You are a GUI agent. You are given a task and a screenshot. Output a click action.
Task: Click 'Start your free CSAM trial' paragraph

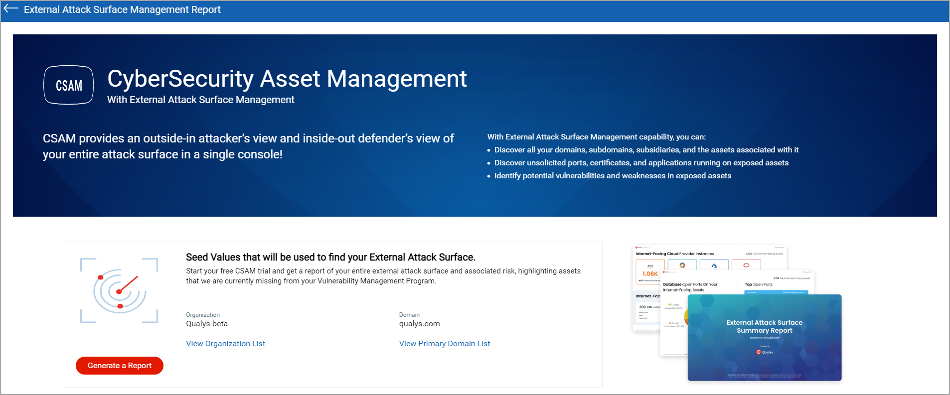(383, 276)
